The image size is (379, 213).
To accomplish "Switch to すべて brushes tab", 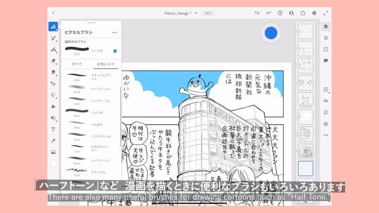I will (76, 64).
